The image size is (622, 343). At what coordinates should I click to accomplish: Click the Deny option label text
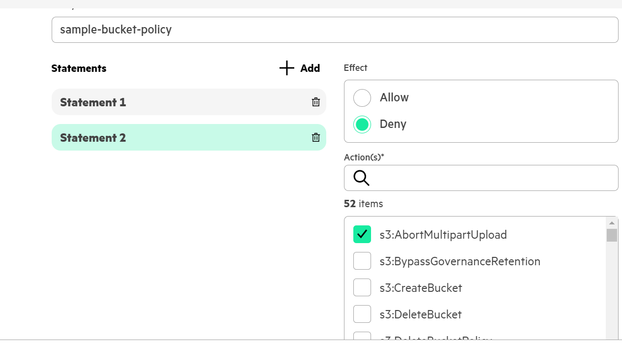click(x=393, y=124)
